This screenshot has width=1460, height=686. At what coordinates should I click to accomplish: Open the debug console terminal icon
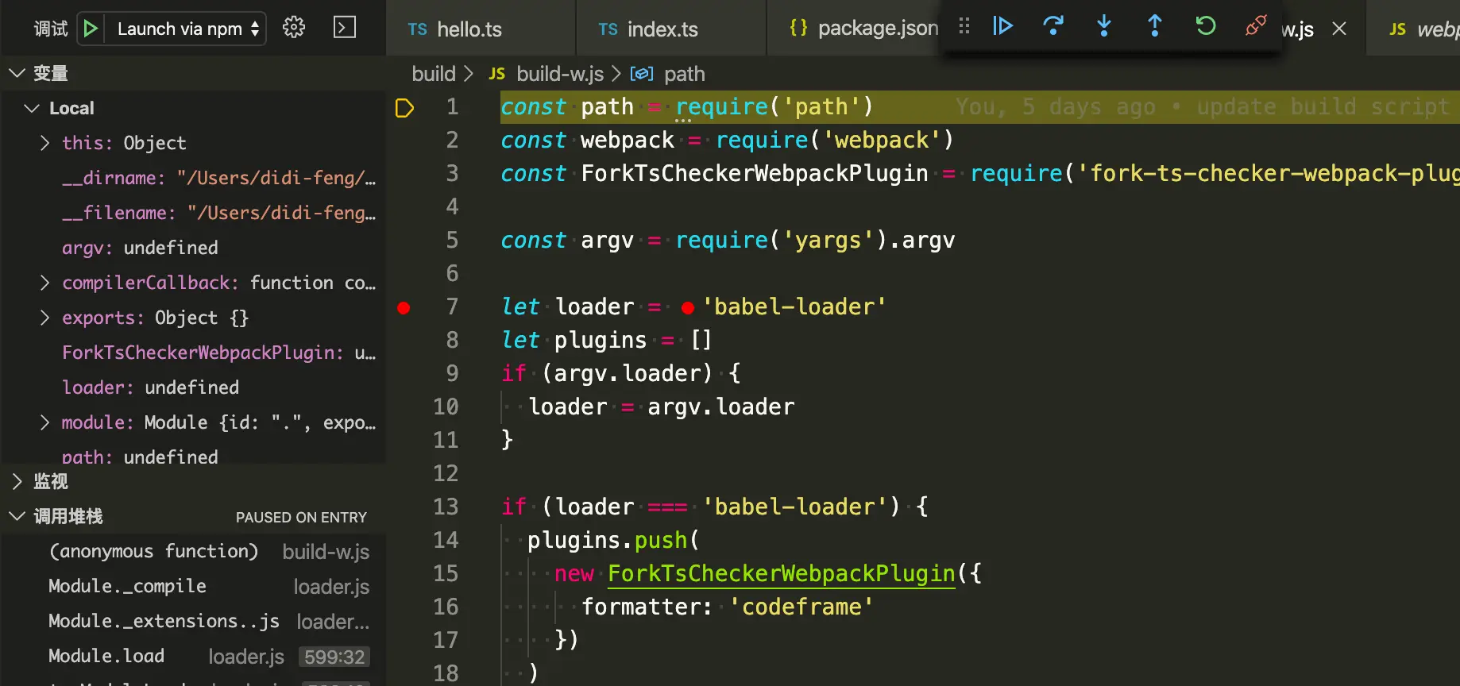pos(345,28)
